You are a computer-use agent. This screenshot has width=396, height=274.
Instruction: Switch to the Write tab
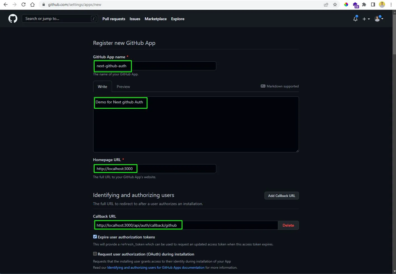[102, 87]
